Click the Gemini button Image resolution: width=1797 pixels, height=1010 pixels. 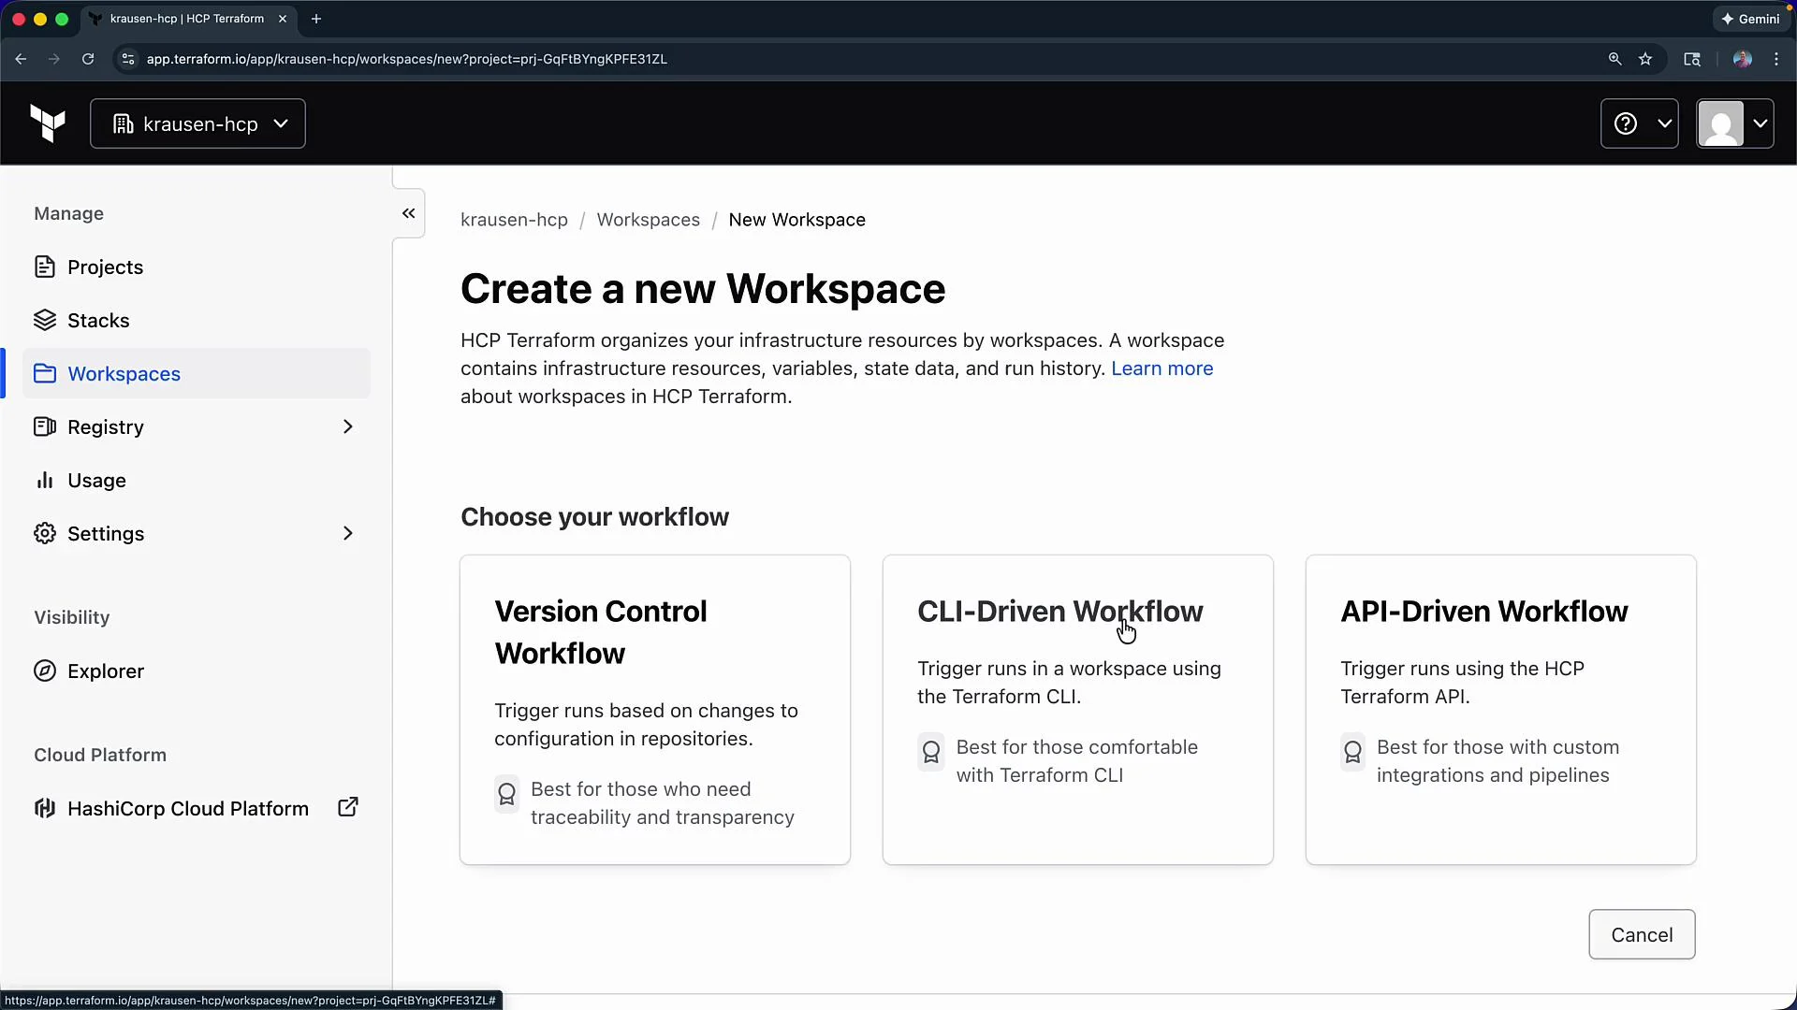pos(1750,19)
